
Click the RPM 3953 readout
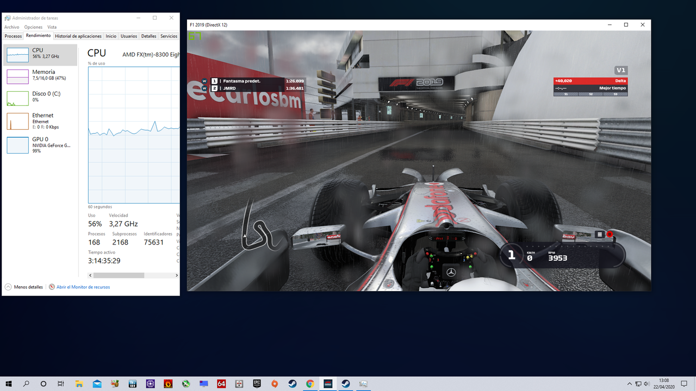(x=557, y=256)
